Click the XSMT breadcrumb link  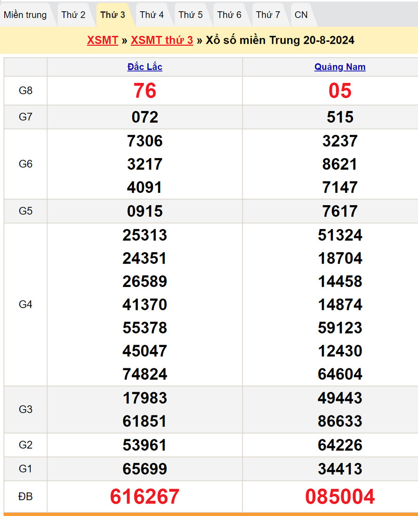pos(102,40)
